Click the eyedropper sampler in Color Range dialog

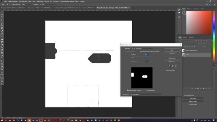pos(169,66)
